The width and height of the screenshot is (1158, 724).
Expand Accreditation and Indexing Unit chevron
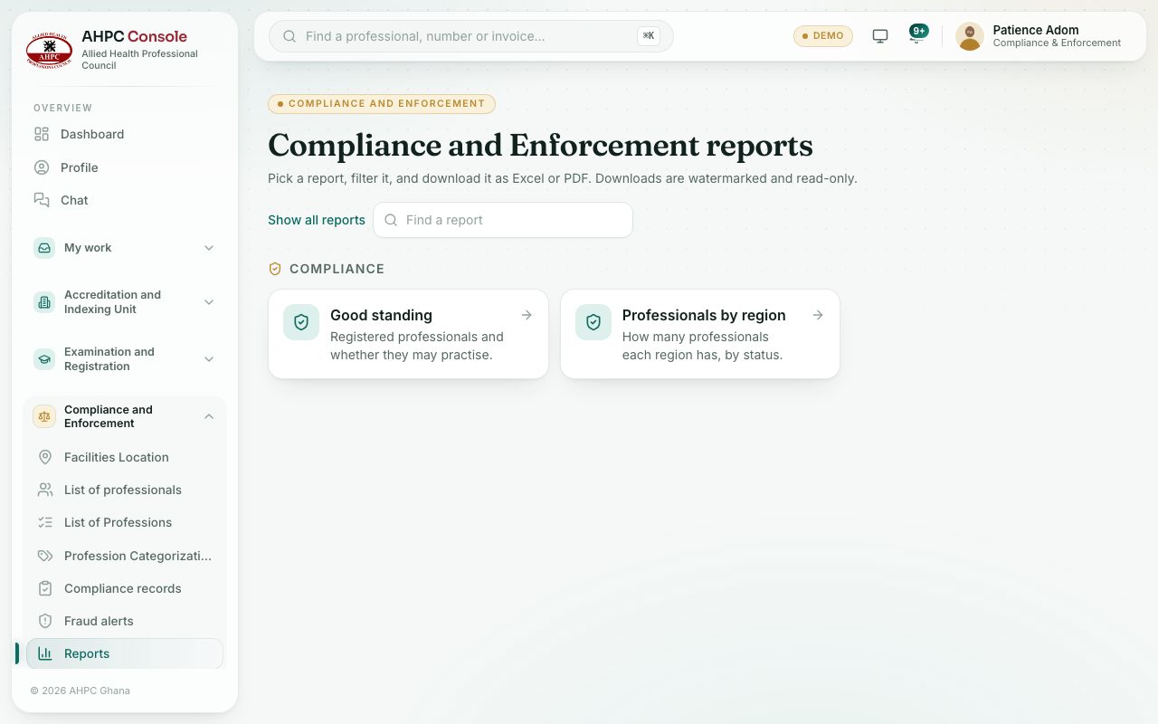point(209,302)
